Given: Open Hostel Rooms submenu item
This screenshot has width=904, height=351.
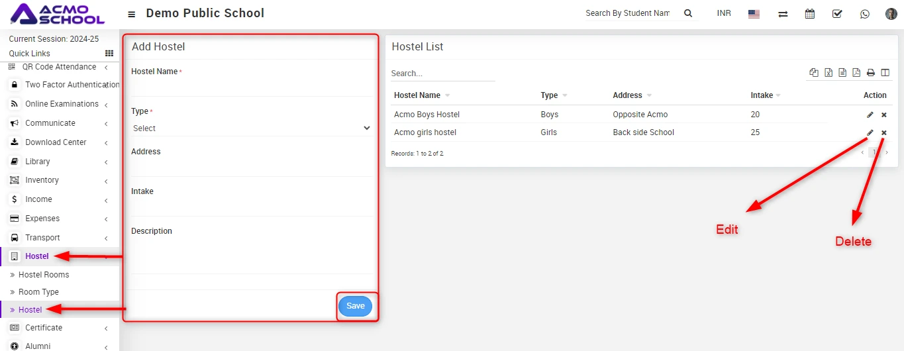Looking at the screenshot, I should pos(44,275).
